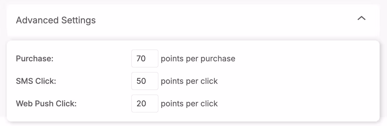387x126 pixels.
Task: Select the box showing 20 points
Action: [x=145, y=103]
